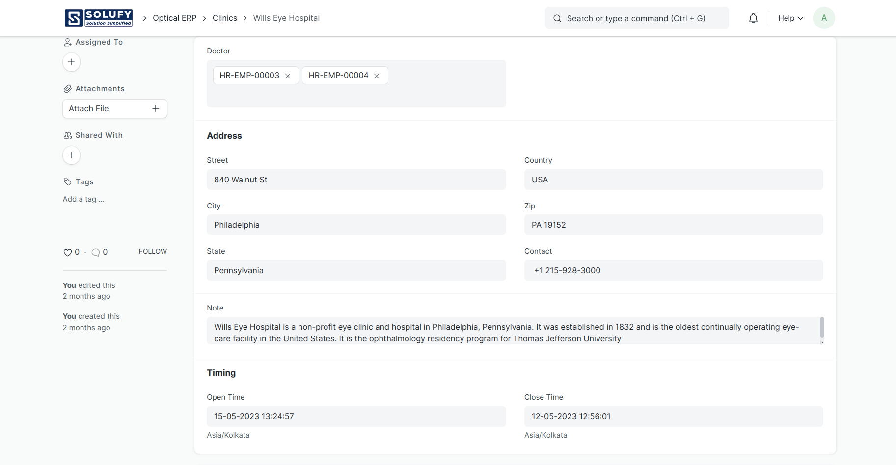Click the Assigned To person icon
Screen dimensions: 896x465
pyautogui.click(x=67, y=42)
